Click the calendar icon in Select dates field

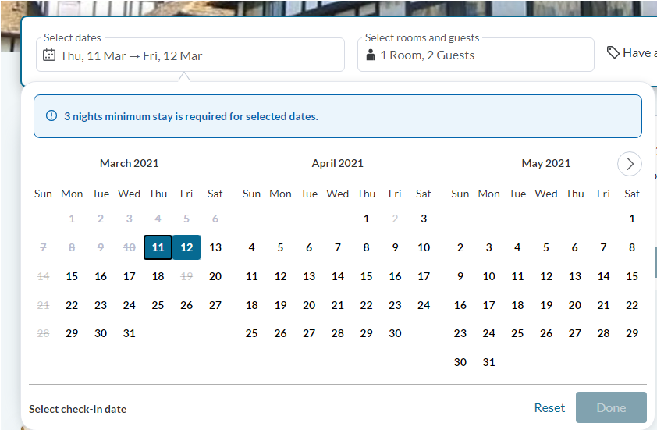click(49, 55)
